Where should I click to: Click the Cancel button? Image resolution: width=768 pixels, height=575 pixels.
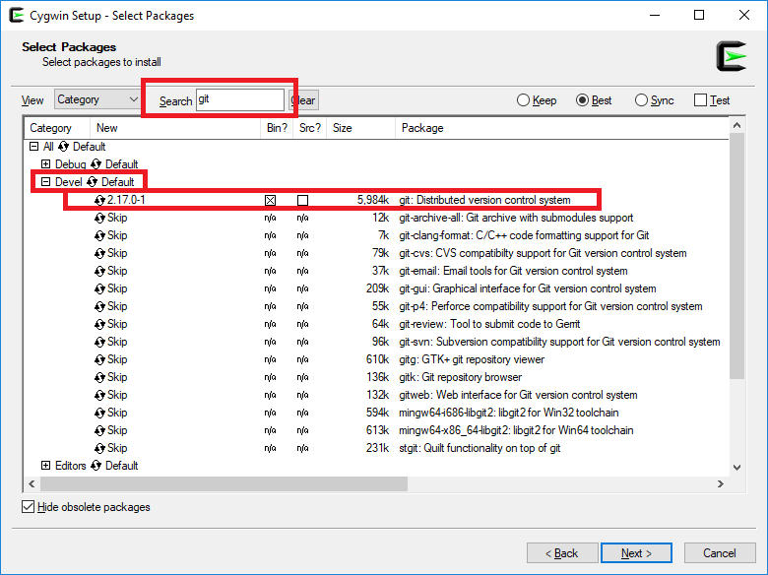(719, 553)
